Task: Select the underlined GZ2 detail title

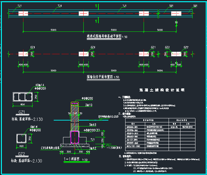Action: pyautogui.click(x=22, y=154)
